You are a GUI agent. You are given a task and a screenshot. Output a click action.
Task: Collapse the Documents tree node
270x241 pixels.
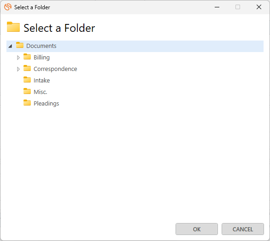(x=10, y=46)
